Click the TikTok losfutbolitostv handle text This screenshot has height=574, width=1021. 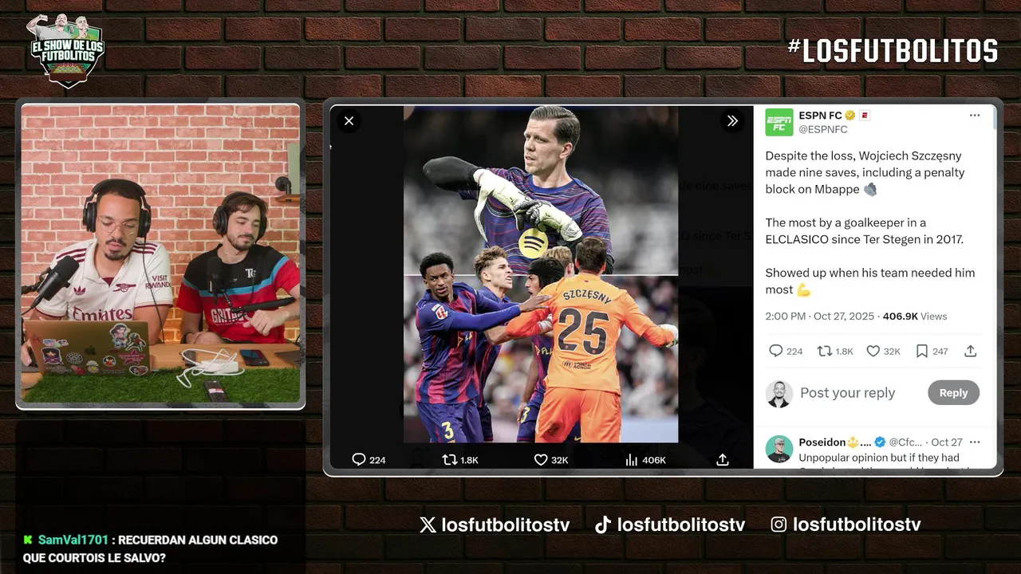tap(681, 525)
